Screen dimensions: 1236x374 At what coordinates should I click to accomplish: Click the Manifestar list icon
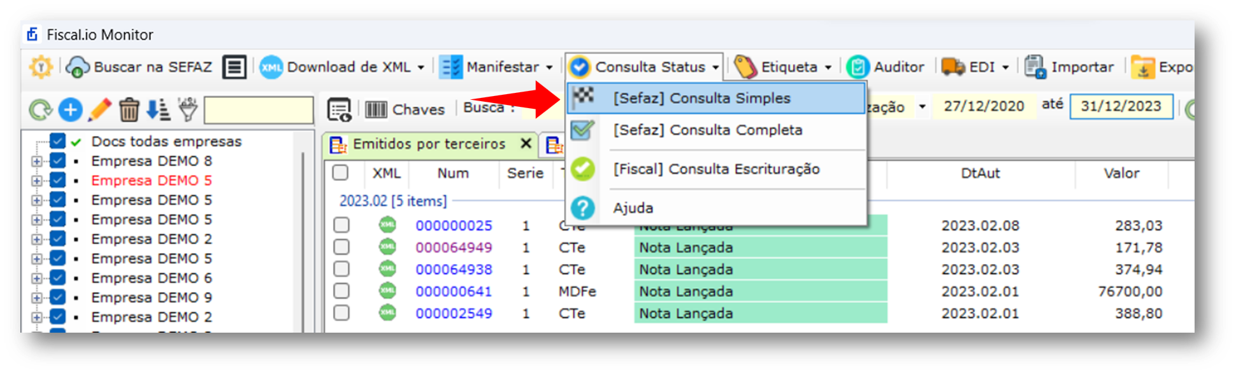[x=451, y=67]
